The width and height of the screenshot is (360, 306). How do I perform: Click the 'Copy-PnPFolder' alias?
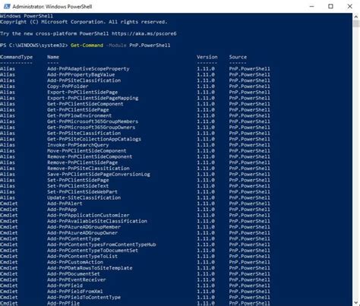click(x=68, y=87)
